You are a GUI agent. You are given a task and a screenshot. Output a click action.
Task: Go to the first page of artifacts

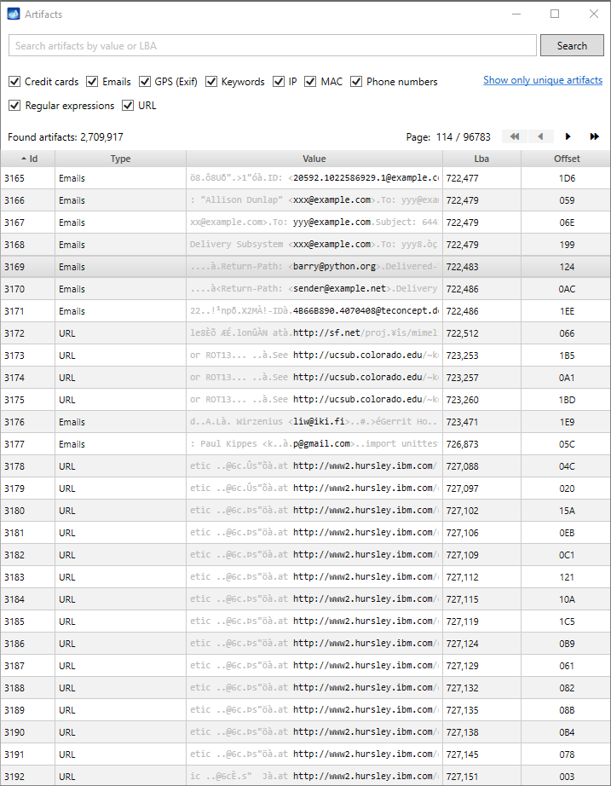(515, 136)
